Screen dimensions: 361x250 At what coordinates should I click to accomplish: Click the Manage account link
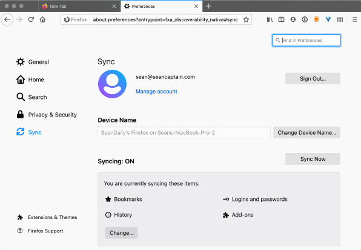(x=156, y=92)
